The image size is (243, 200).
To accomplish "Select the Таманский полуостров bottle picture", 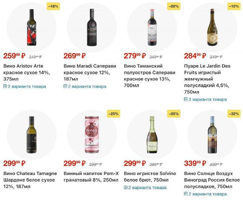I will [152, 27].
